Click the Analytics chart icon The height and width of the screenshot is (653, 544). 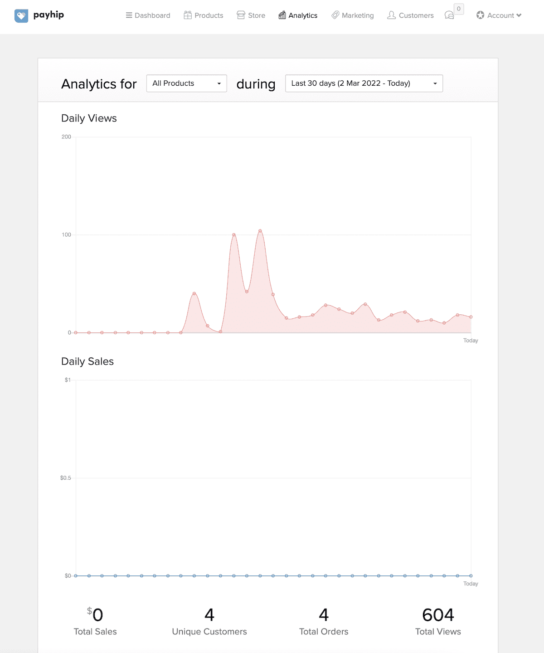pyautogui.click(x=282, y=15)
